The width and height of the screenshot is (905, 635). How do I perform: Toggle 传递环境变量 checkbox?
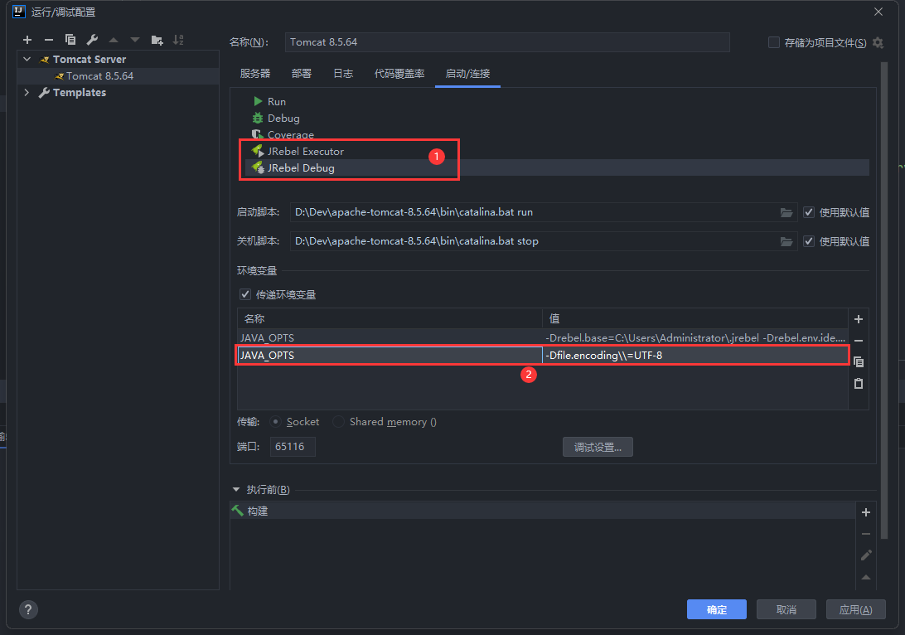pos(245,294)
